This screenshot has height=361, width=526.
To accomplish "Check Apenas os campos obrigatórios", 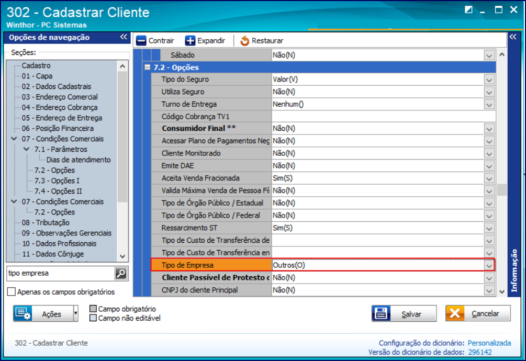I will (x=12, y=291).
